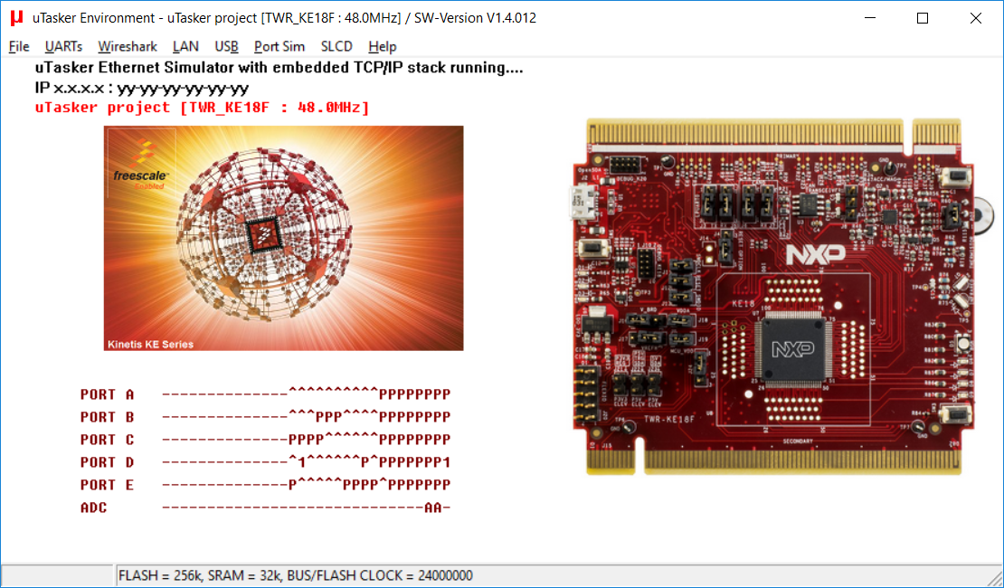Toggle the last pin '1' of PORT D
This screenshot has height=588, width=1004.
tap(446, 462)
